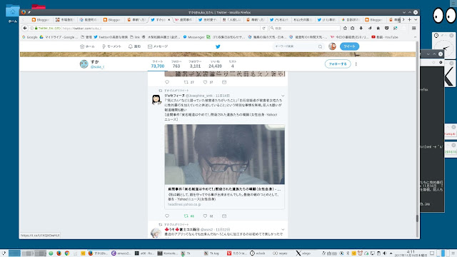Retweet the upper tweet showing 27

click(189, 82)
